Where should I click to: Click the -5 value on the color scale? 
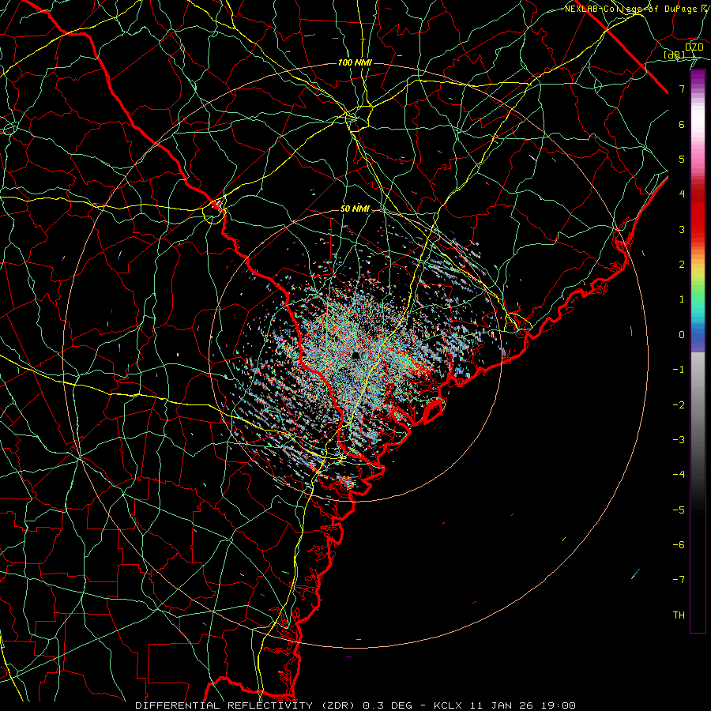pyautogui.click(x=679, y=510)
